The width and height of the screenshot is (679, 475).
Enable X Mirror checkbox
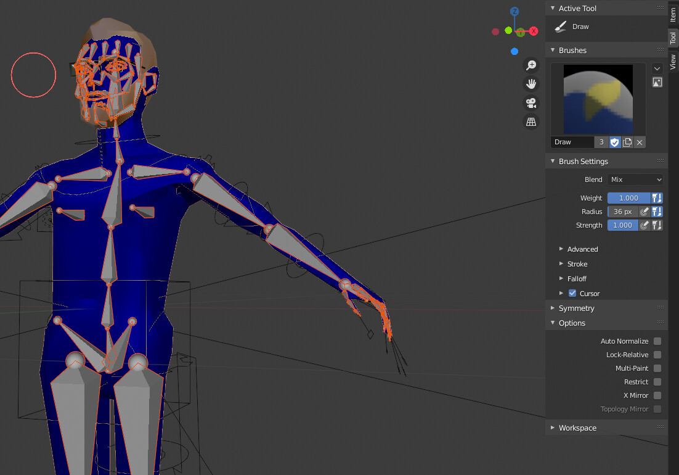click(657, 395)
